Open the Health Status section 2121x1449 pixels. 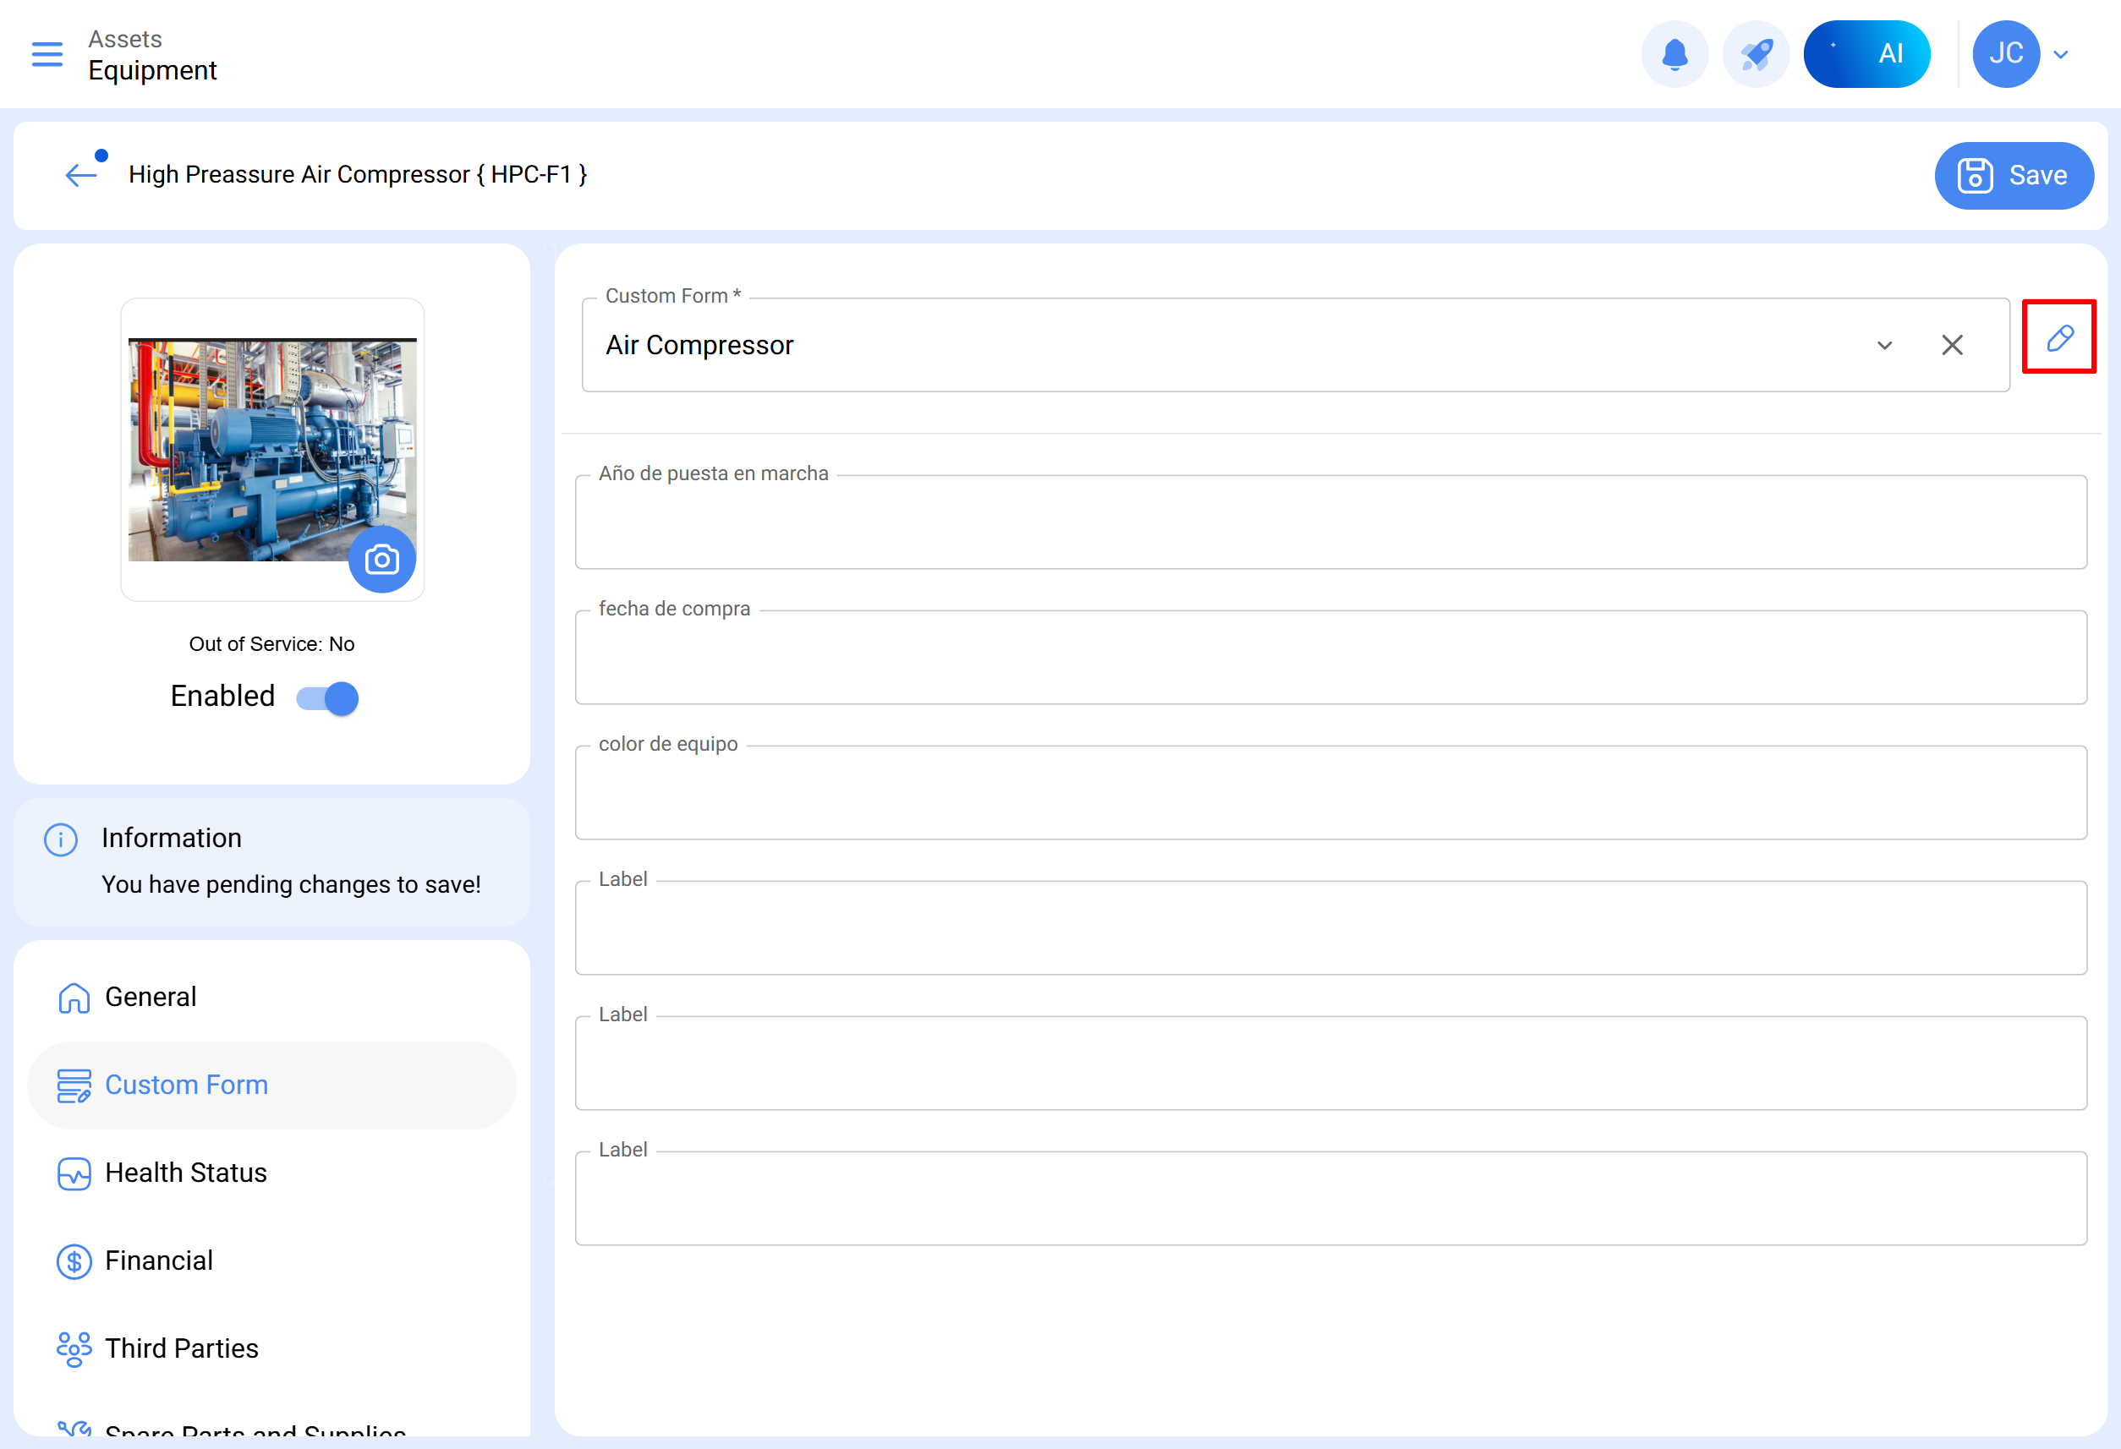(185, 1173)
